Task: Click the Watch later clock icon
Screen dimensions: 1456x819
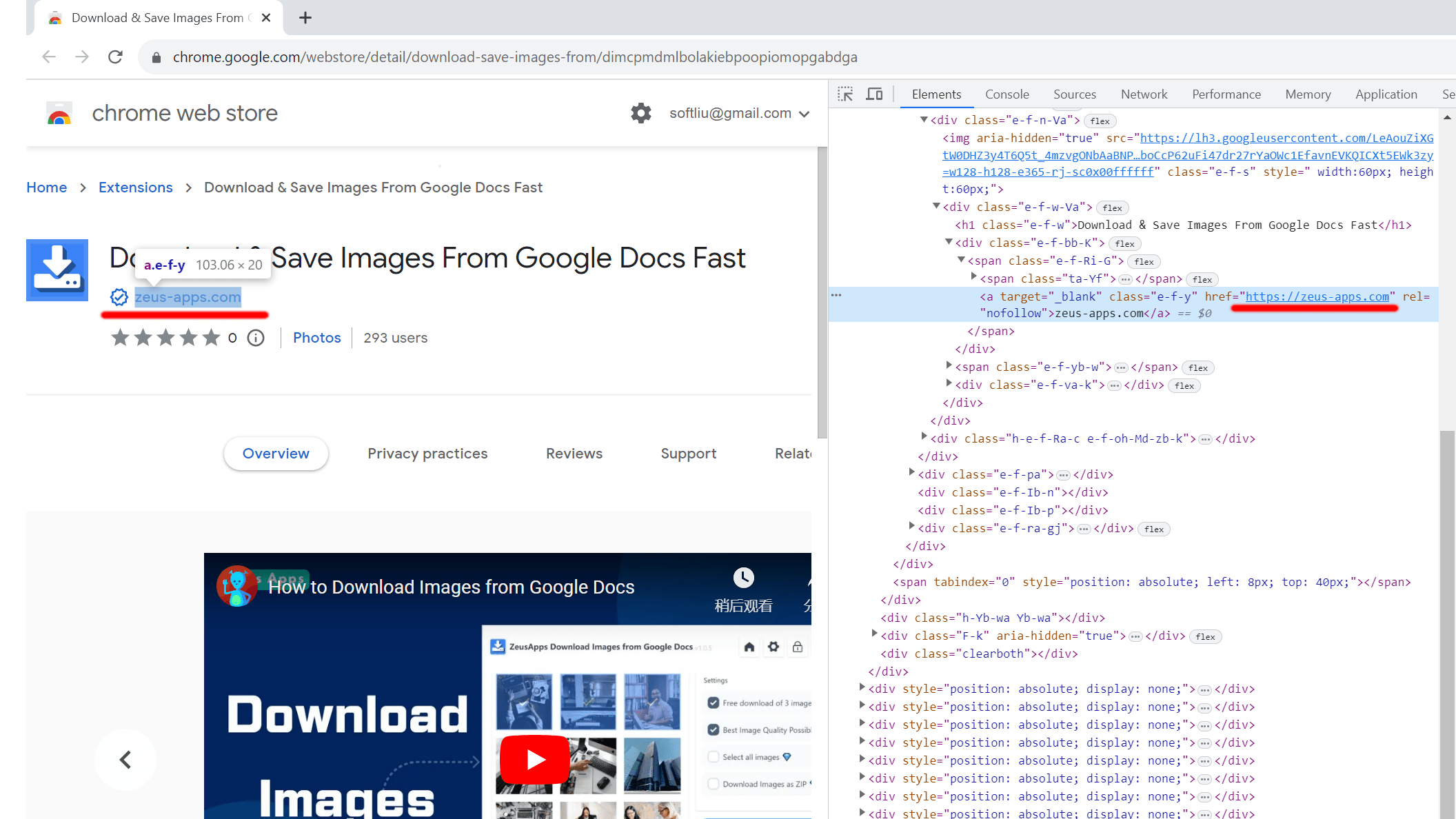Action: point(743,578)
